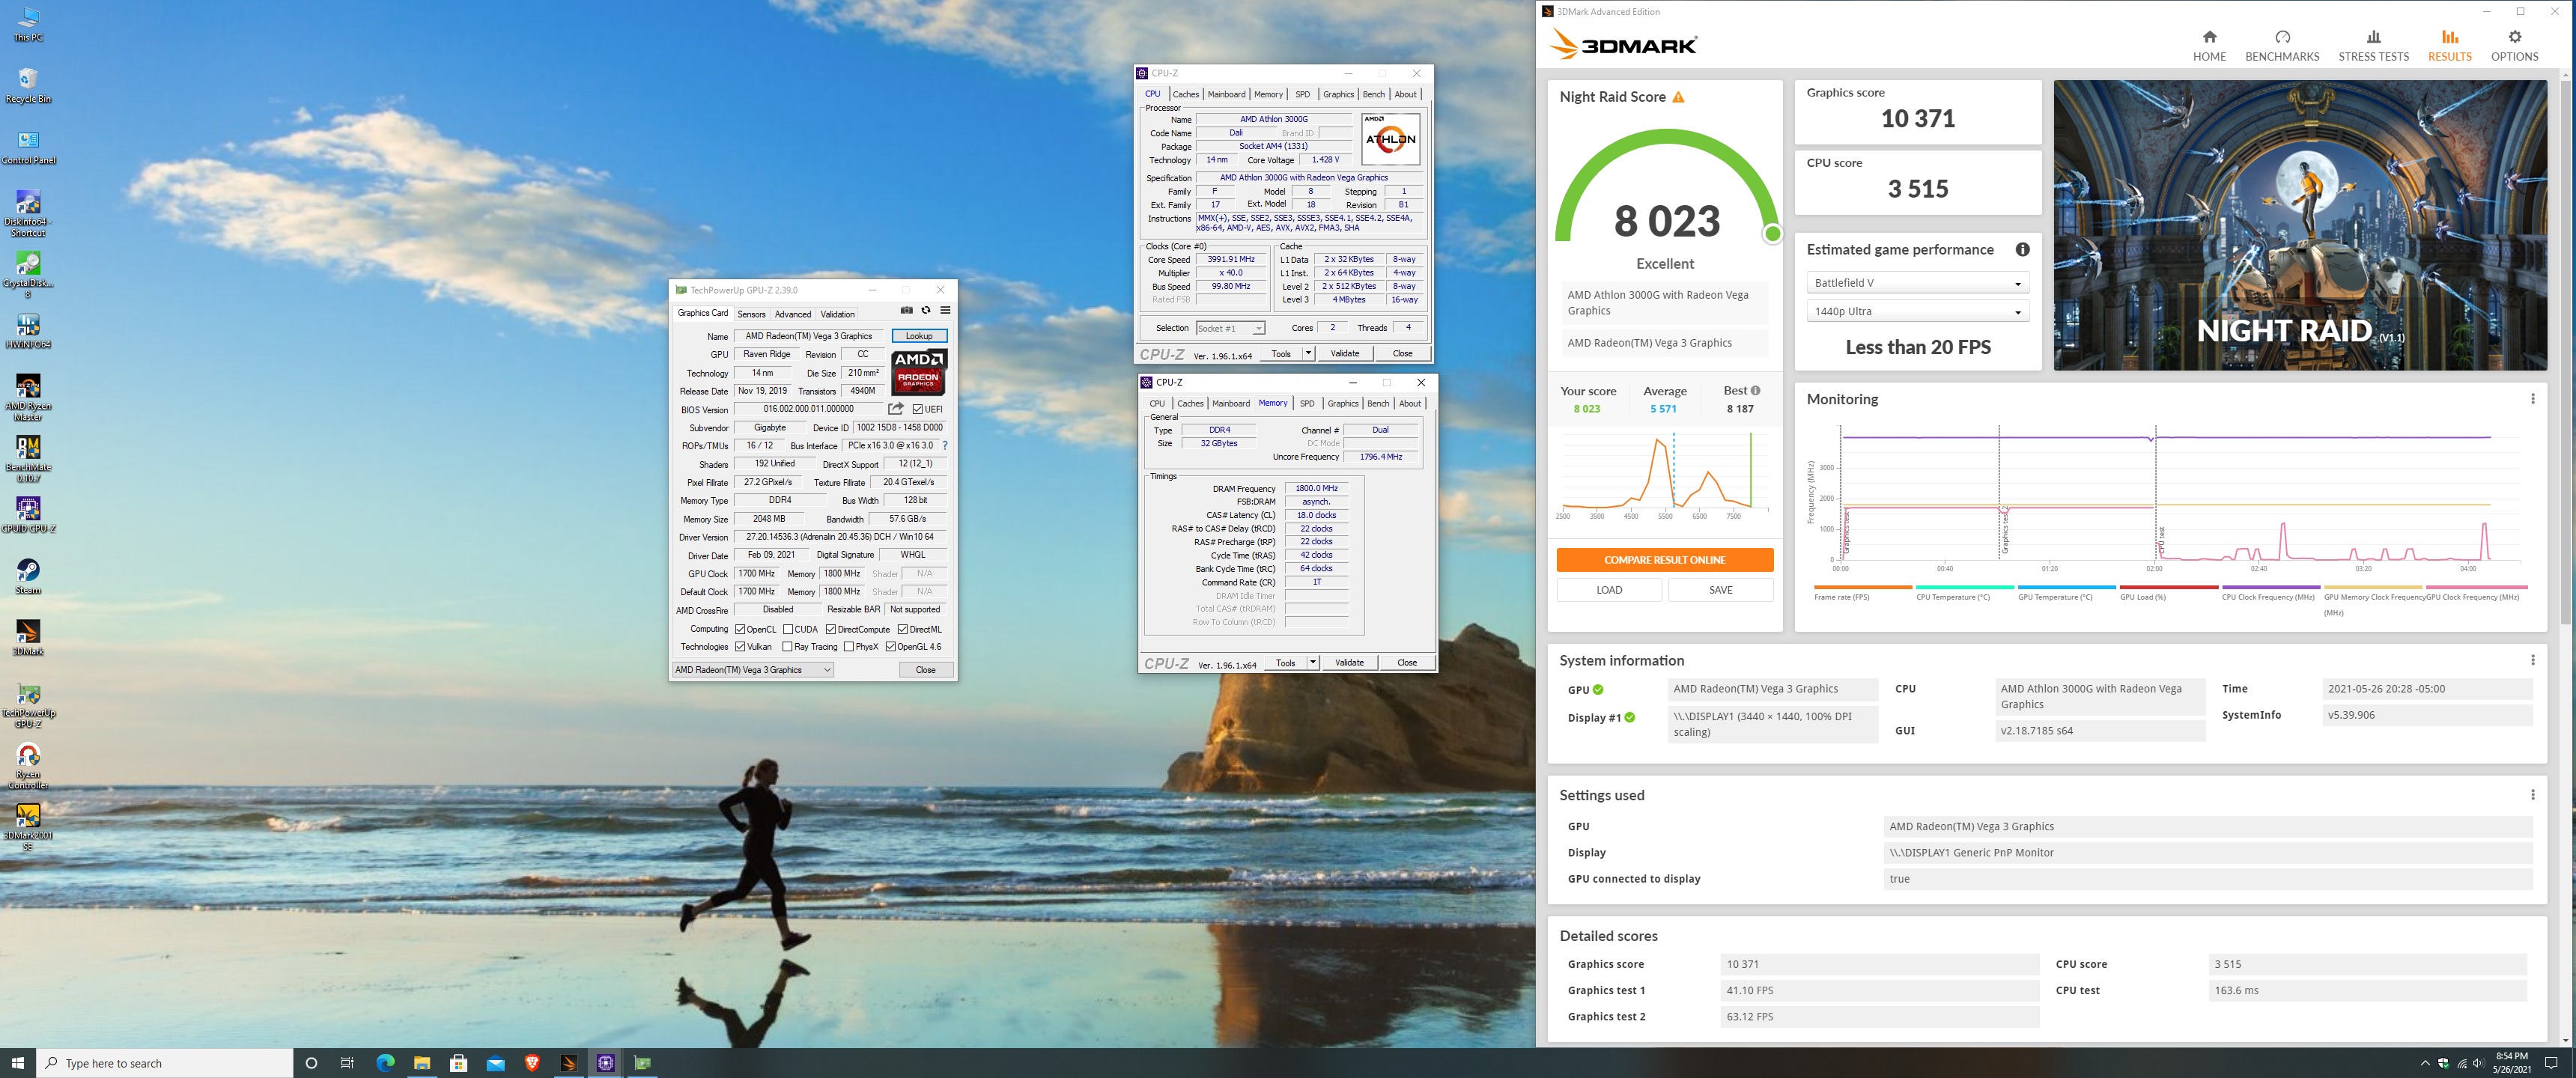Toggle the Vulkan checkbox in GPU-Z
Image resolution: width=2576 pixels, height=1078 pixels.
pyautogui.click(x=740, y=647)
